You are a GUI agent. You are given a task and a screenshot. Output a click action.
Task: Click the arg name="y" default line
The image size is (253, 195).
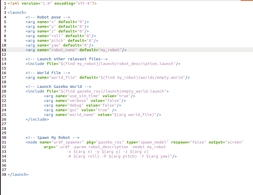[x=57, y=27]
